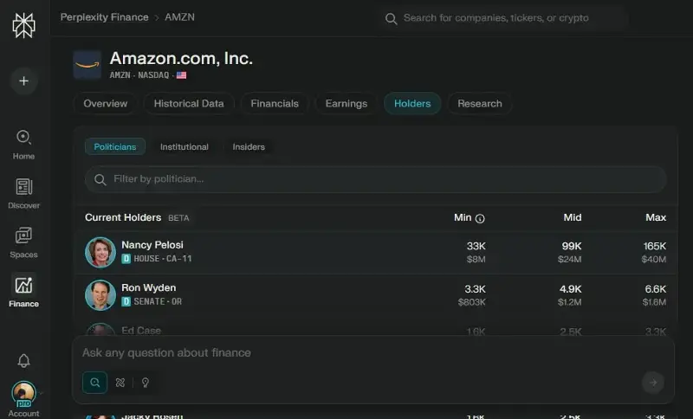Click the Perplexity Finance breadcrumb link
Screen dimensions: 693x419
(104, 17)
